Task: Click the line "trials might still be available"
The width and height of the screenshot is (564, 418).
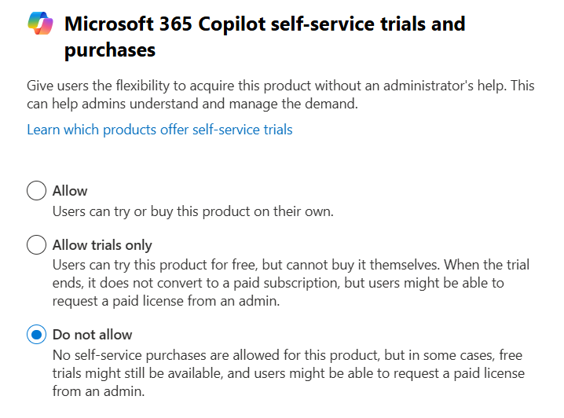Action: [x=288, y=373]
